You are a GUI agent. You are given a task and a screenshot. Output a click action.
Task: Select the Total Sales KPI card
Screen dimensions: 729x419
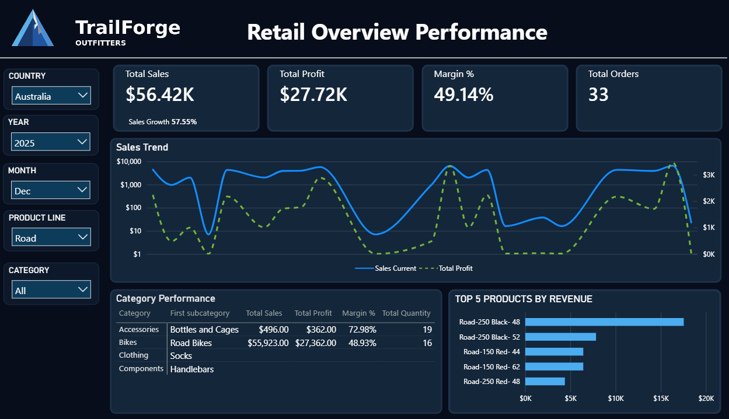186,97
